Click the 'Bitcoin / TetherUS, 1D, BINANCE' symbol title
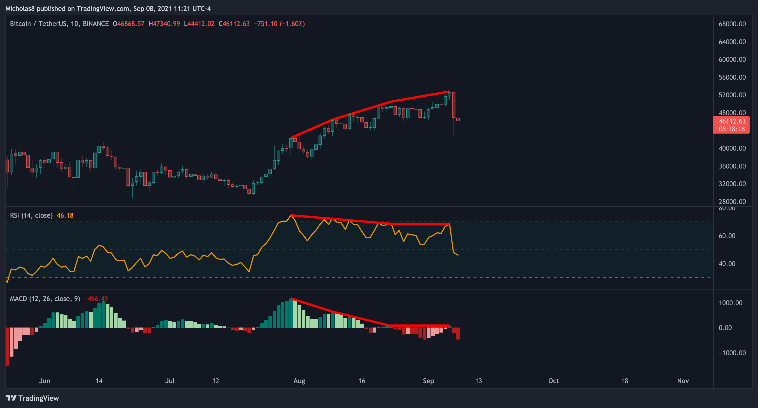758x408 pixels. pyautogui.click(x=59, y=24)
